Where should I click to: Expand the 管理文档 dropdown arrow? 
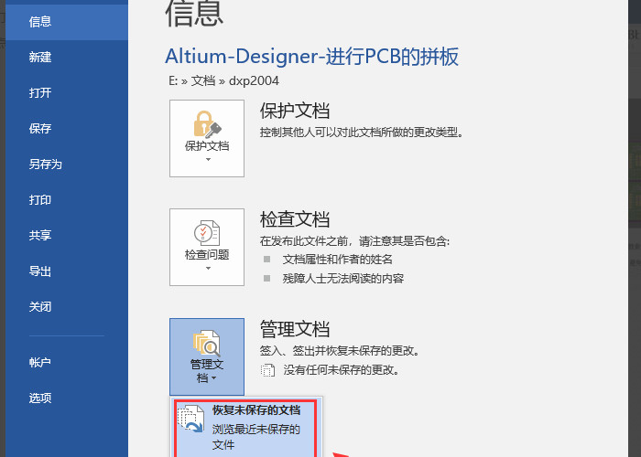point(213,378)
